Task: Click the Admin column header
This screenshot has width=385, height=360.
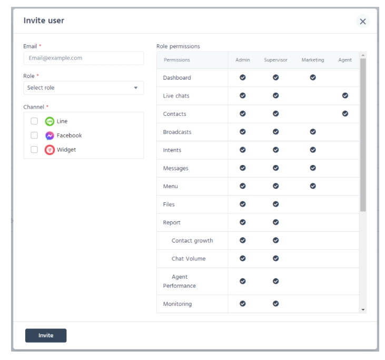Action: pyautogui.click(x=243, y=60)
